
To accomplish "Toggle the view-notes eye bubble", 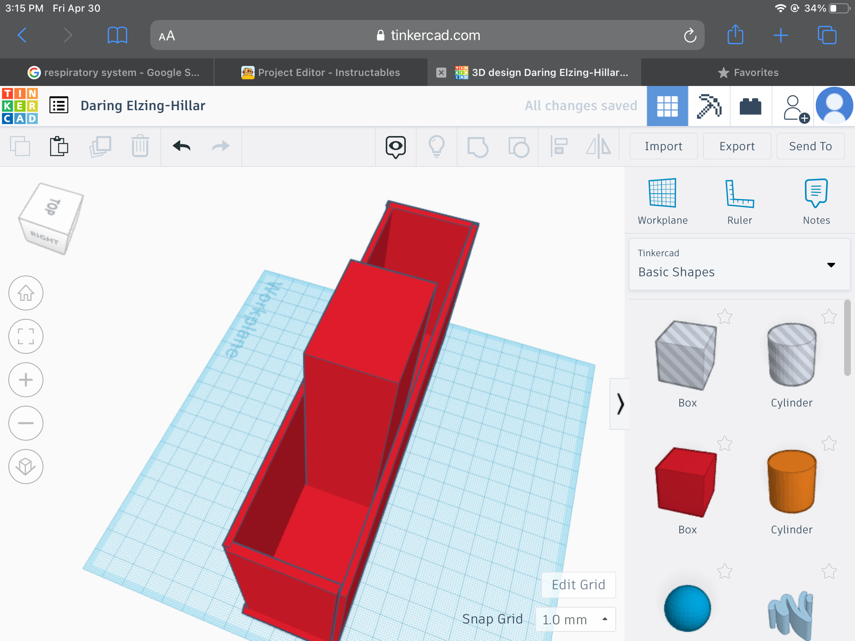I will 395,147.
